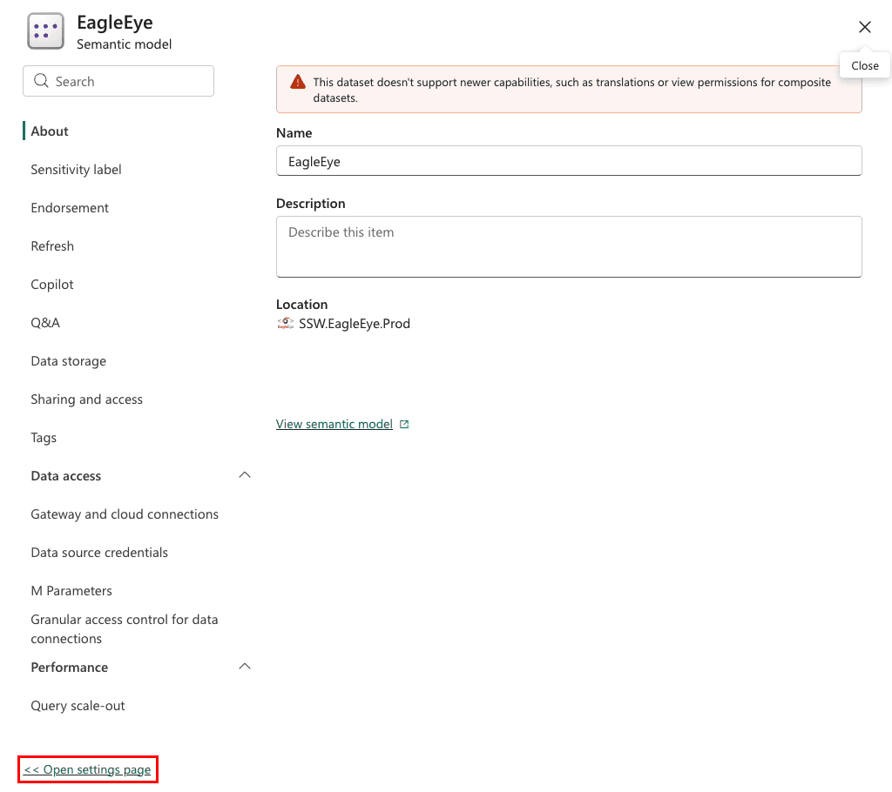892x792 pixels.
Task: Click the Open settings page link
Action: pyautogui.click(x=87, y=769)
